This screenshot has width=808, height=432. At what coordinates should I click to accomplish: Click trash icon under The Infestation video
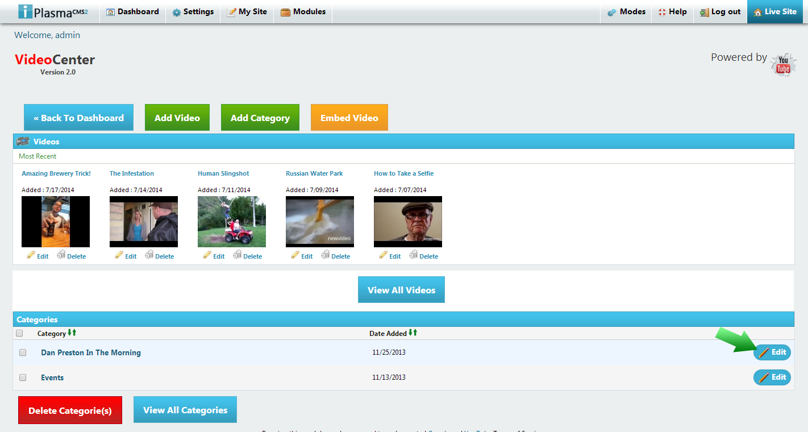(x=149, y=255)
